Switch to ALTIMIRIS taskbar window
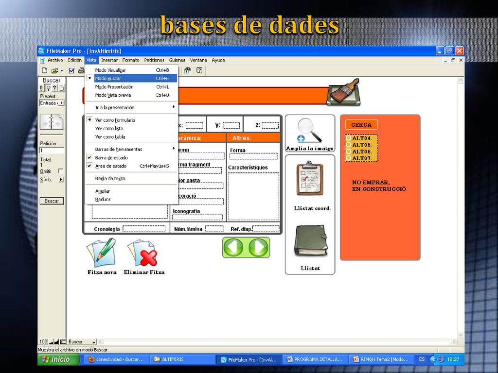 pos(182,359)
